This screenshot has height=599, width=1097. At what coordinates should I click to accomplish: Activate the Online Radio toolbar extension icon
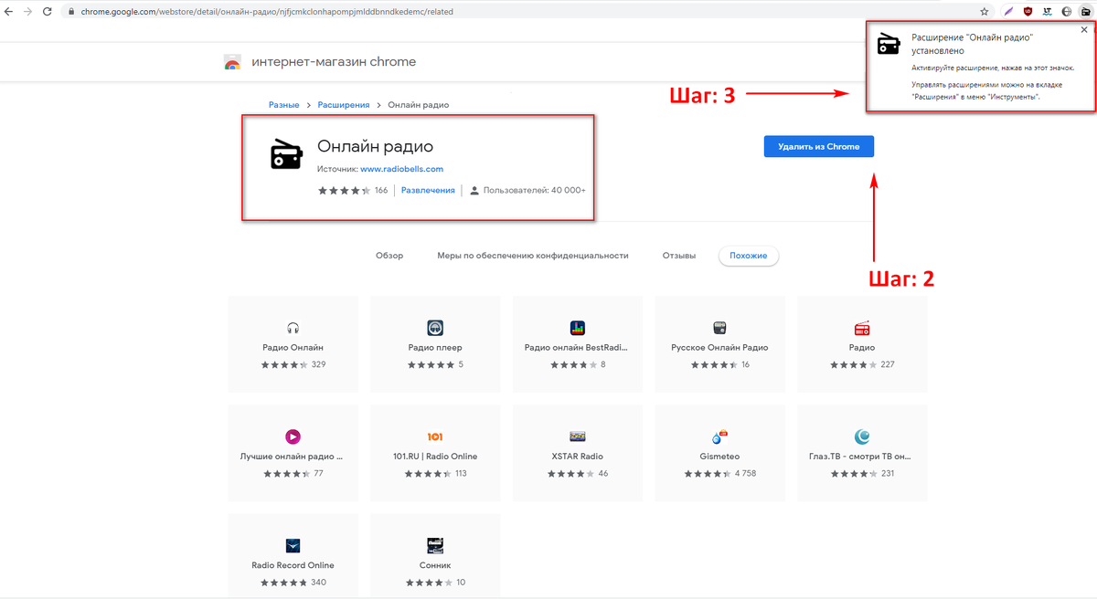1085,12
